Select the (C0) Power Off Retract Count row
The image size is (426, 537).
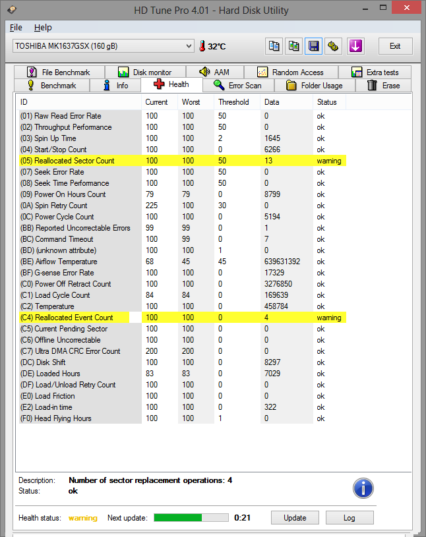pos(182,284)
